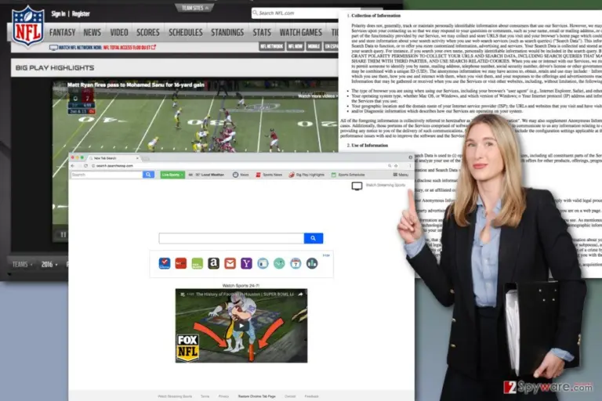The height and width of the screenshot is (401, 602).
Task: Open the calendar shortcut icon
Action: coord(296,263)
